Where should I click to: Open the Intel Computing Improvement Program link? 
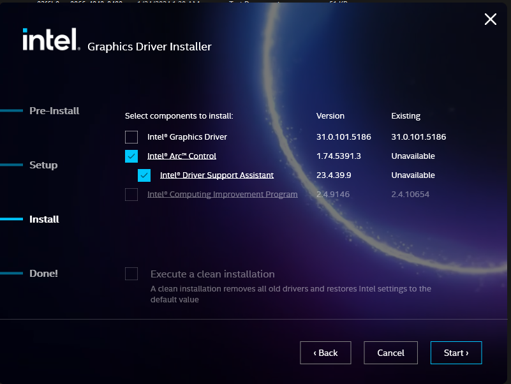click(x=222, y=195)
